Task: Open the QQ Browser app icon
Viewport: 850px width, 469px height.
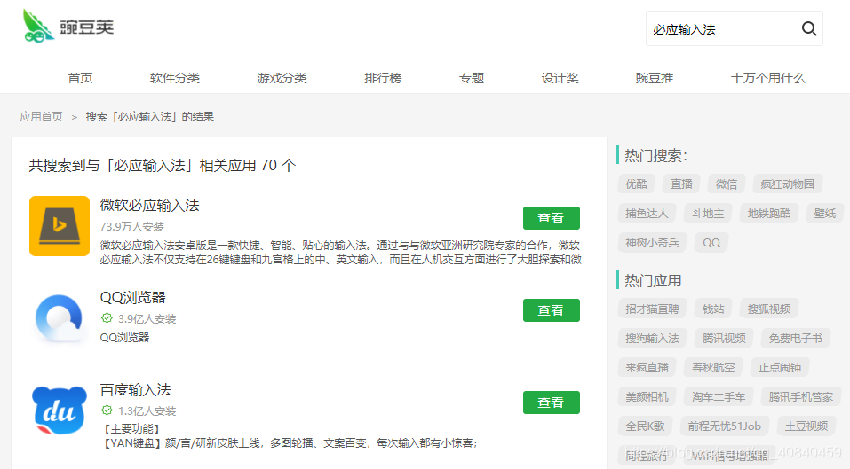Action: pos(60,319)
